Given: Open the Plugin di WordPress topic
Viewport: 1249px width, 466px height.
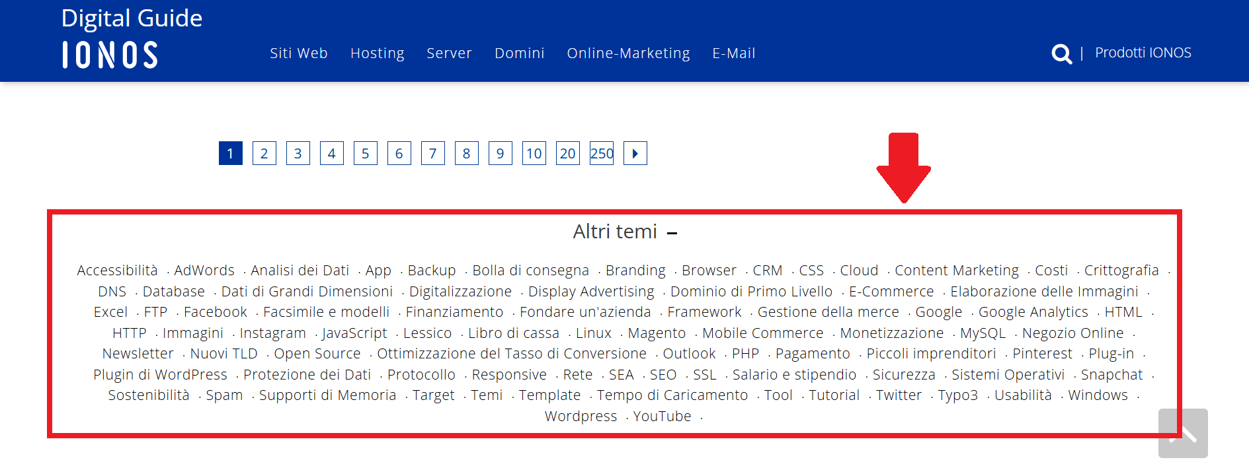Looking at the screenshot, I should [x=160, y=374].
